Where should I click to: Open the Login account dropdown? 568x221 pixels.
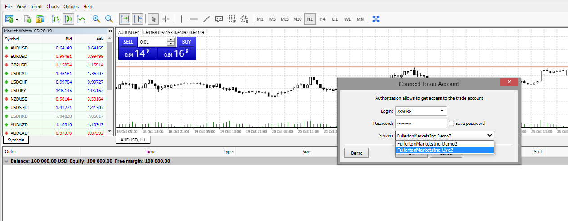pos(442,111)
